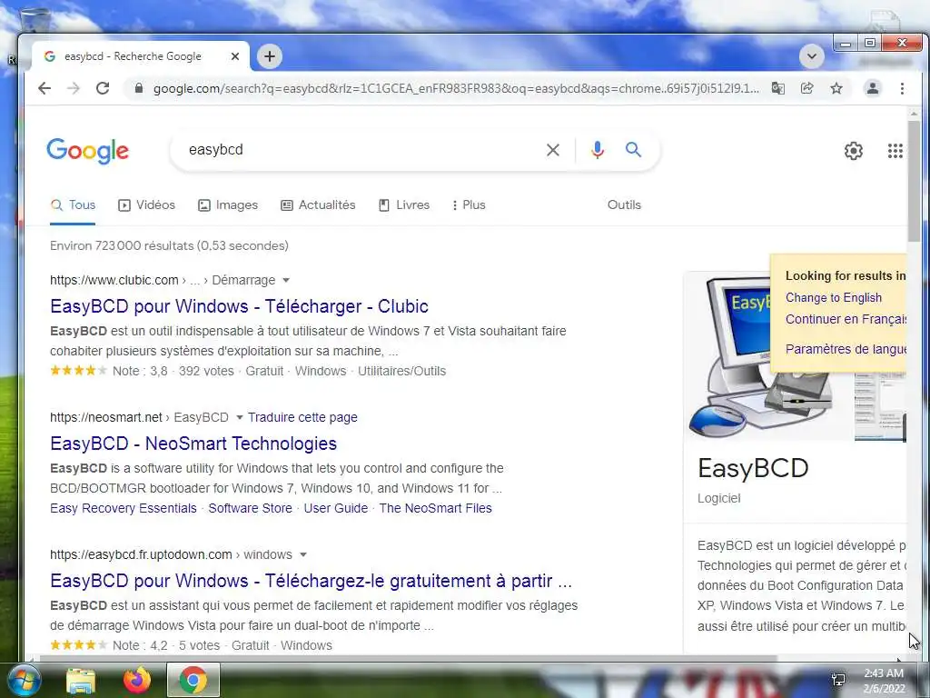Switch to the Vidéos tab
930x698 pixels.
(x=146, y=204)
